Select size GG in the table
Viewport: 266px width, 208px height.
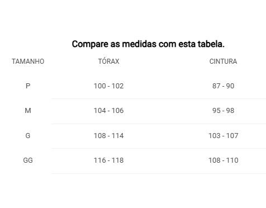coord(28,160)
